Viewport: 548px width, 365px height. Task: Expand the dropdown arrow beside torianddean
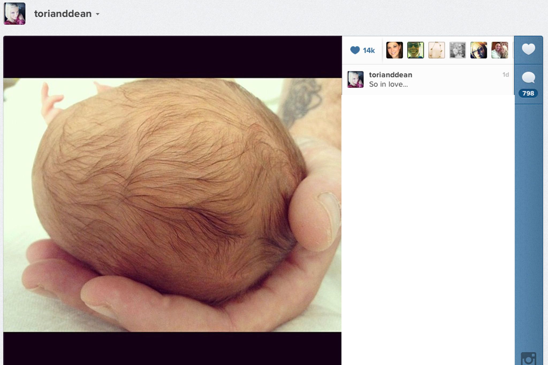(x=98, y=14)
